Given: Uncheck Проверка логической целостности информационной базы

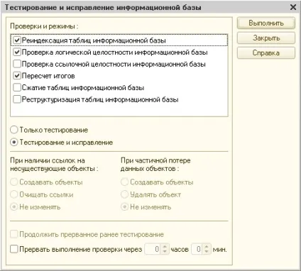Looking at the screenshot, I should pos(17,52).
